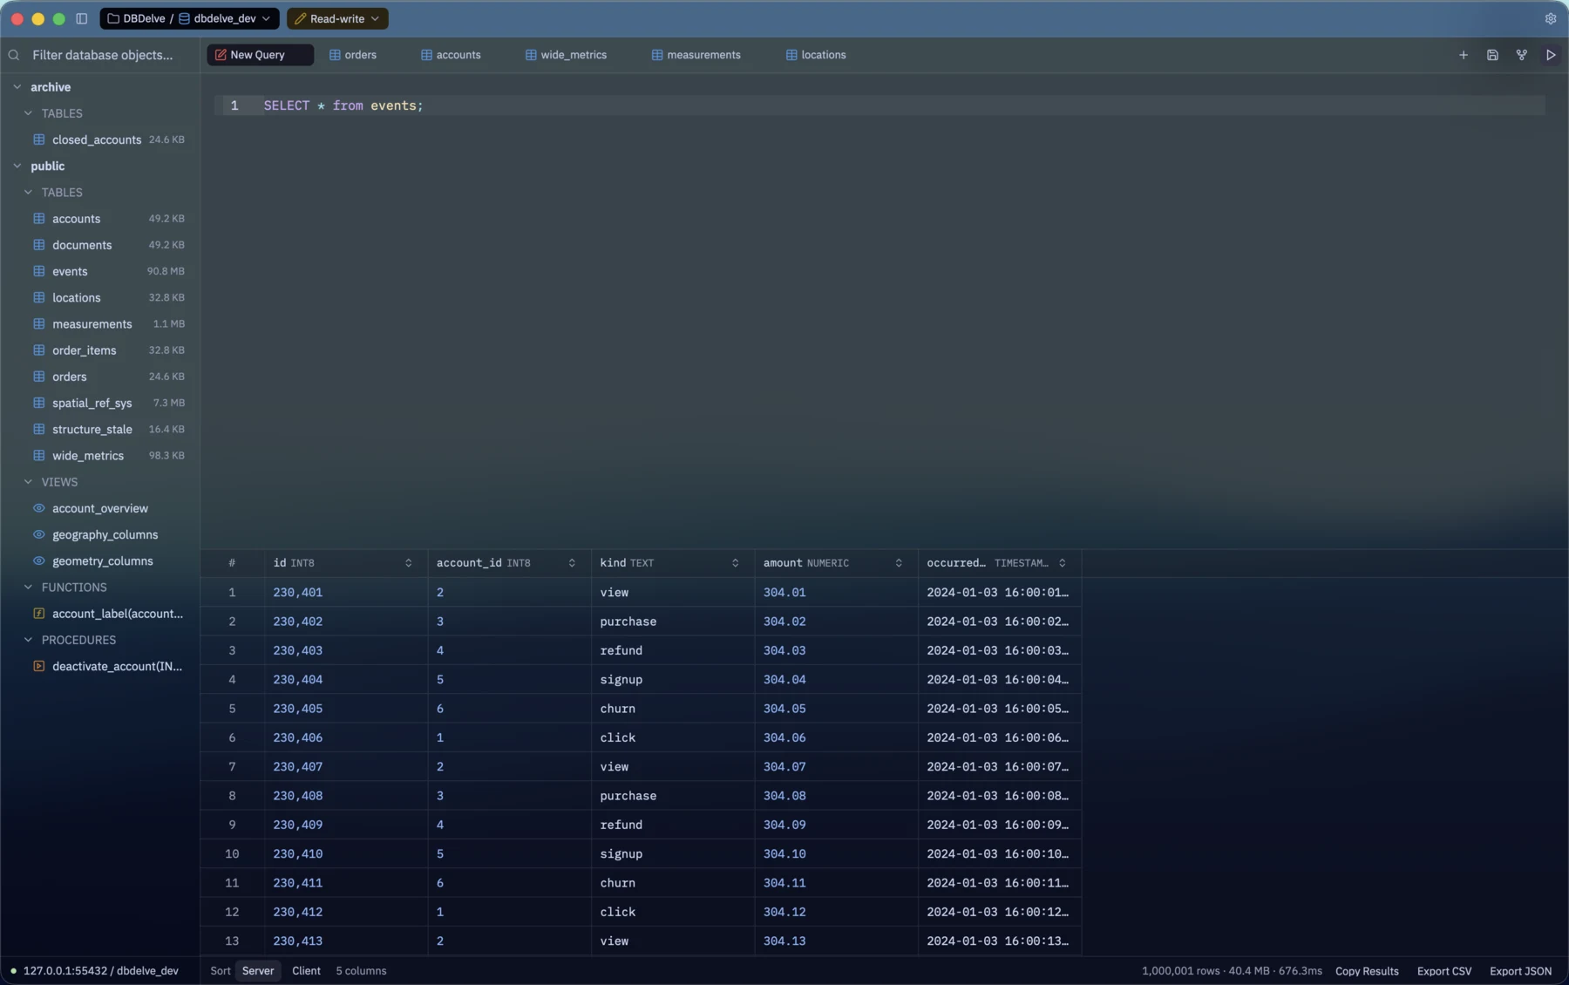The height and width of the screenshot is (985, 1569).
Task: Collapse the public schema
Action: (x=17, y=166)
